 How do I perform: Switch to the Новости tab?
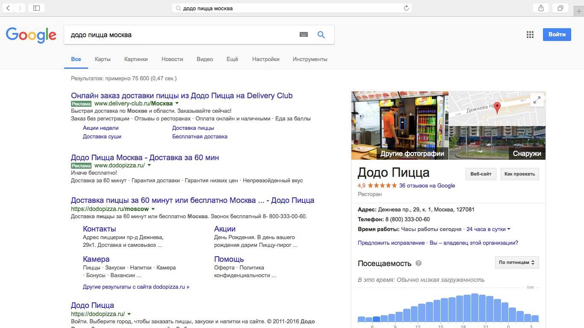point(172,59)
